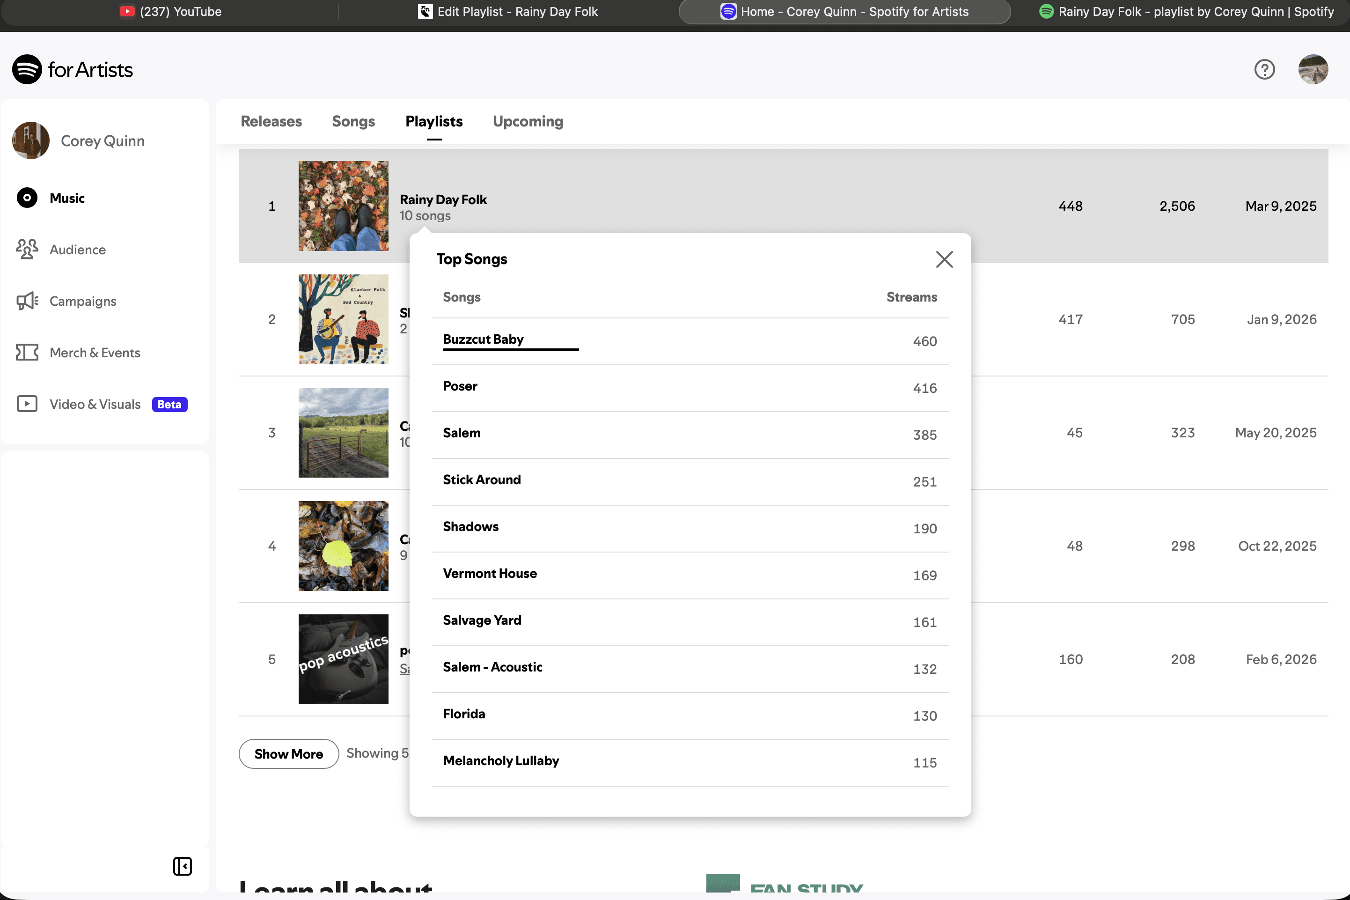Open the Buzzcut Baby song link
This screenshot has height=900, width=1350.
(x=483, y=339)
